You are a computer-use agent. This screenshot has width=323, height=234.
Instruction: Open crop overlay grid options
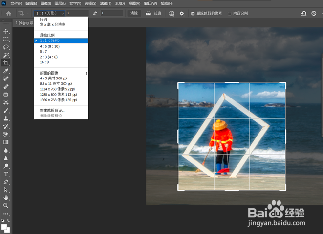(172, 14)
